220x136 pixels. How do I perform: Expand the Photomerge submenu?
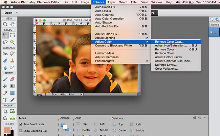pos(121,61)
